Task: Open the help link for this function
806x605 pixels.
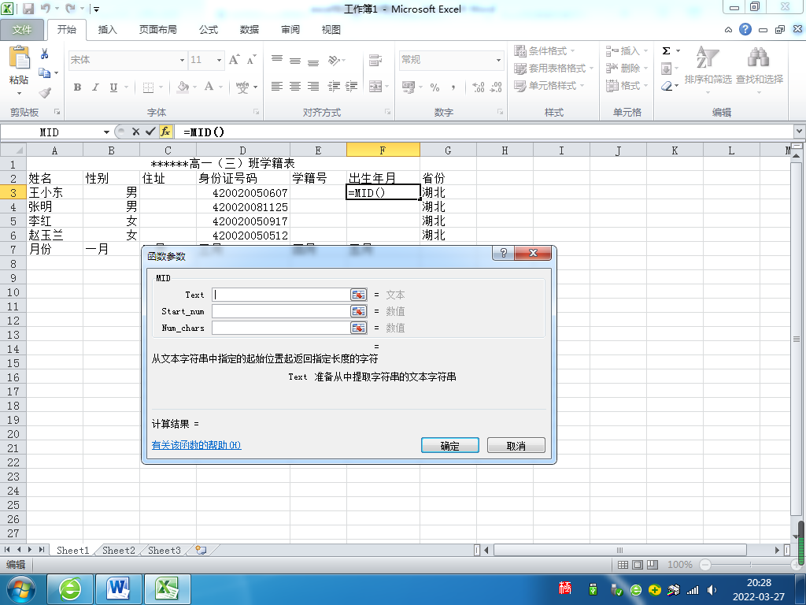Action: [x=196, y=445]
